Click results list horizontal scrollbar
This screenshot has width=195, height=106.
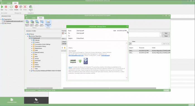(109, 88)
